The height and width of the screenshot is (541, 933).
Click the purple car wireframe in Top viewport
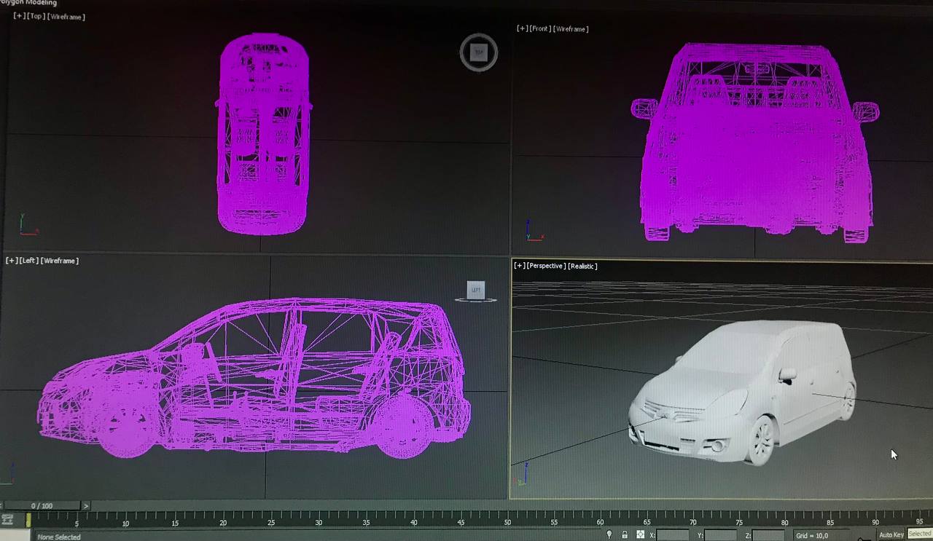coord(263,133)
